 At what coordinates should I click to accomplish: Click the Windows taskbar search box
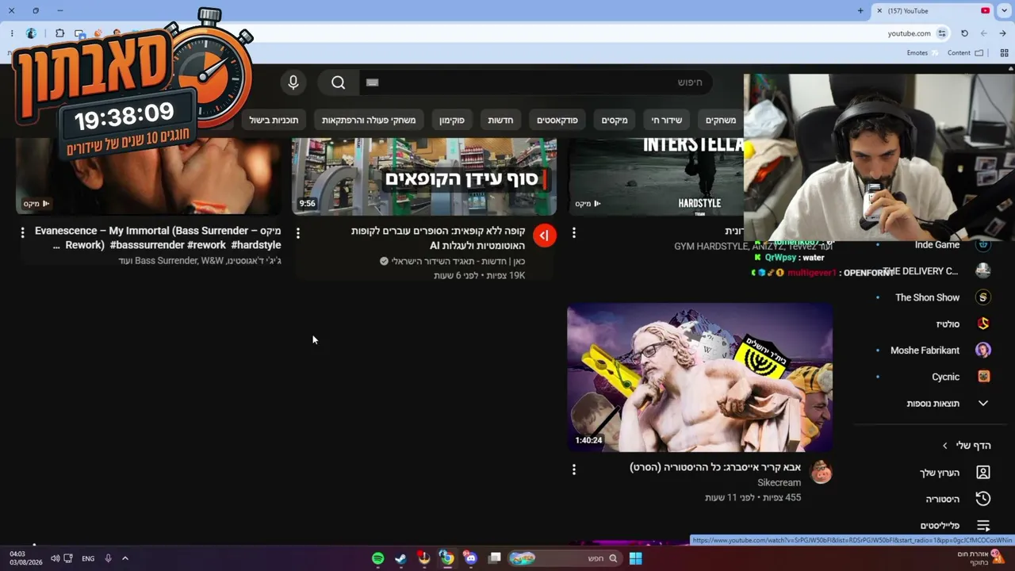pyautogui.click(x=565, y=558)
